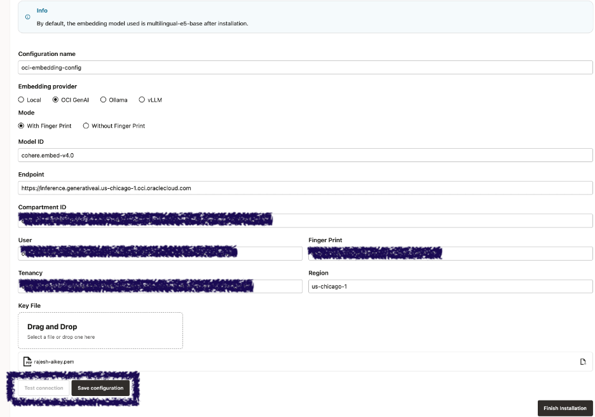The height and width of the screenshot is (417, 595).
Task: Click the User field
Action: [159, 253]
